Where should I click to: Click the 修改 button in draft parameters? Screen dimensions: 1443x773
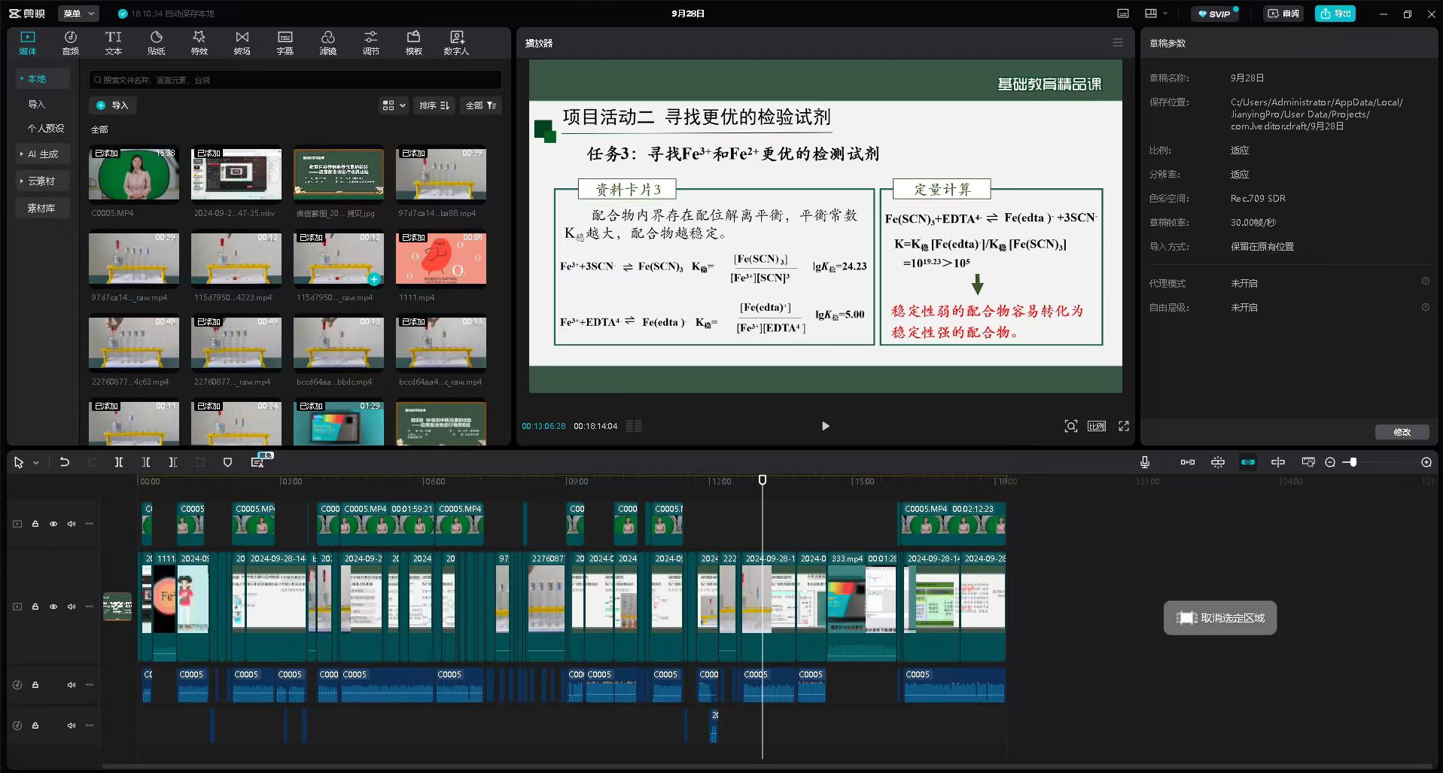(1402, 432)
